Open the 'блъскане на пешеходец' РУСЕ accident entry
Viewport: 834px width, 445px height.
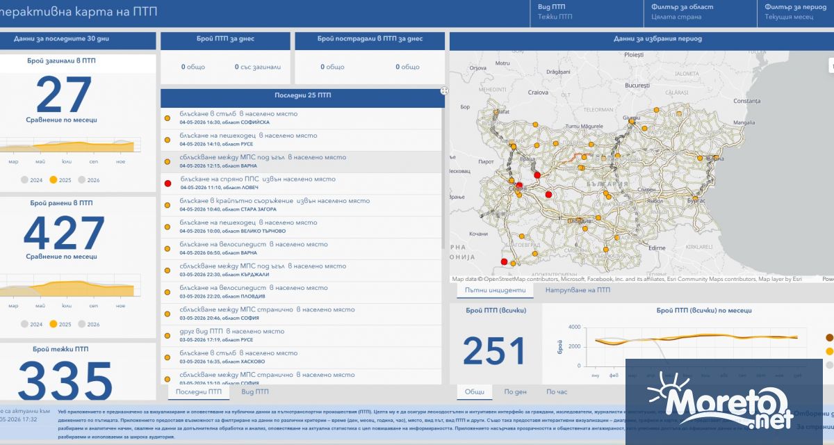click(301, 140)
